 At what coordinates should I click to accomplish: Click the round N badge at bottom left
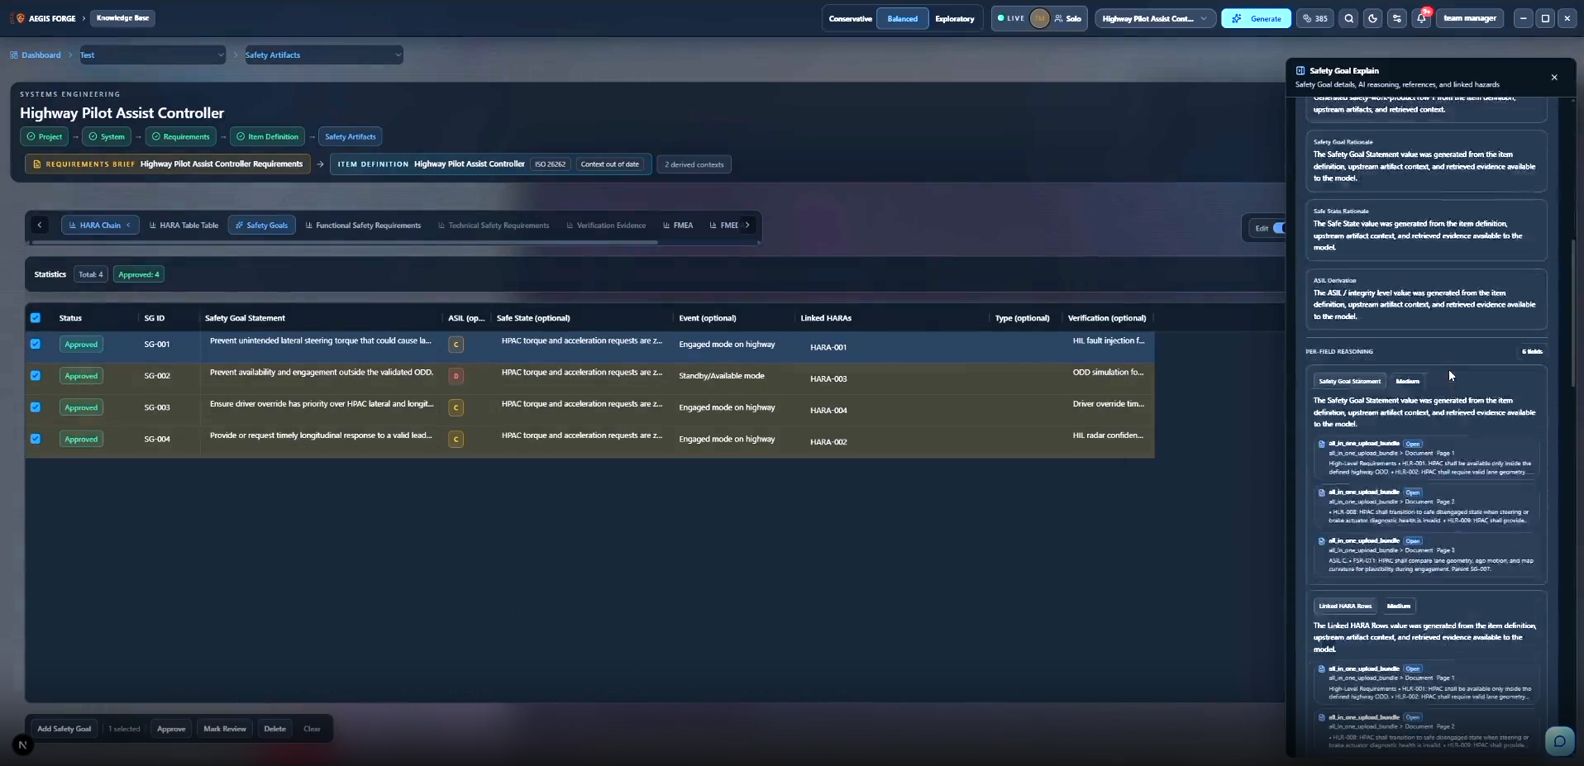23,745
